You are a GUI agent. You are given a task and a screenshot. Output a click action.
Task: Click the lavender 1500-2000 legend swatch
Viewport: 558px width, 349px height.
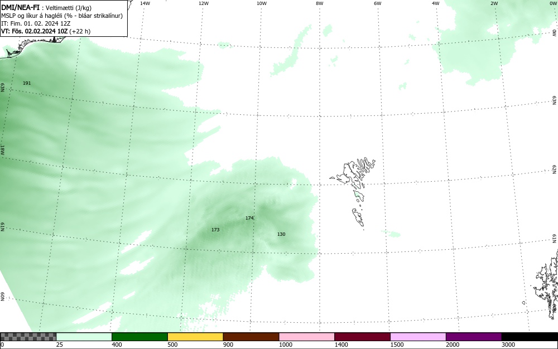coord(418,337)
